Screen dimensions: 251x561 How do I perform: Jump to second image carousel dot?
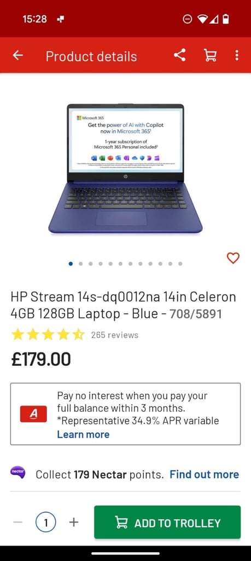81,264
